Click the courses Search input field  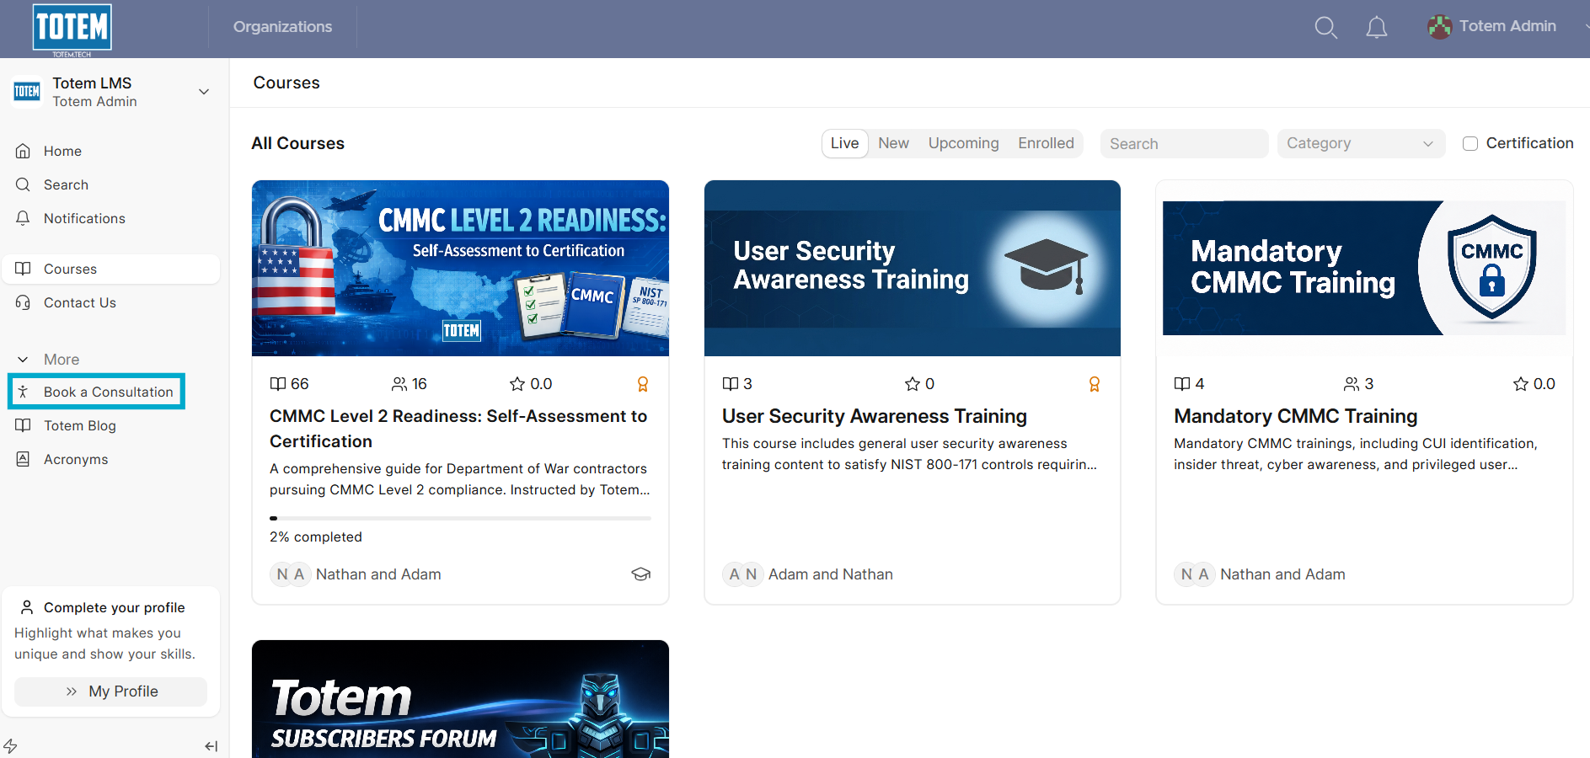click(x=1184, y=143)
